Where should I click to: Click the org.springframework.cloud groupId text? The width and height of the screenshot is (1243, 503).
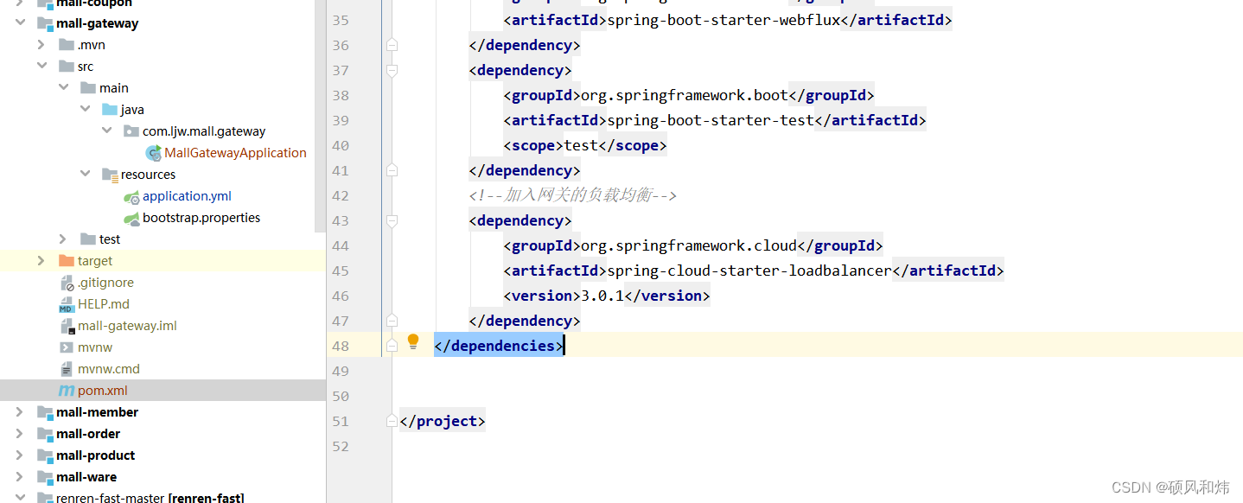689,245
